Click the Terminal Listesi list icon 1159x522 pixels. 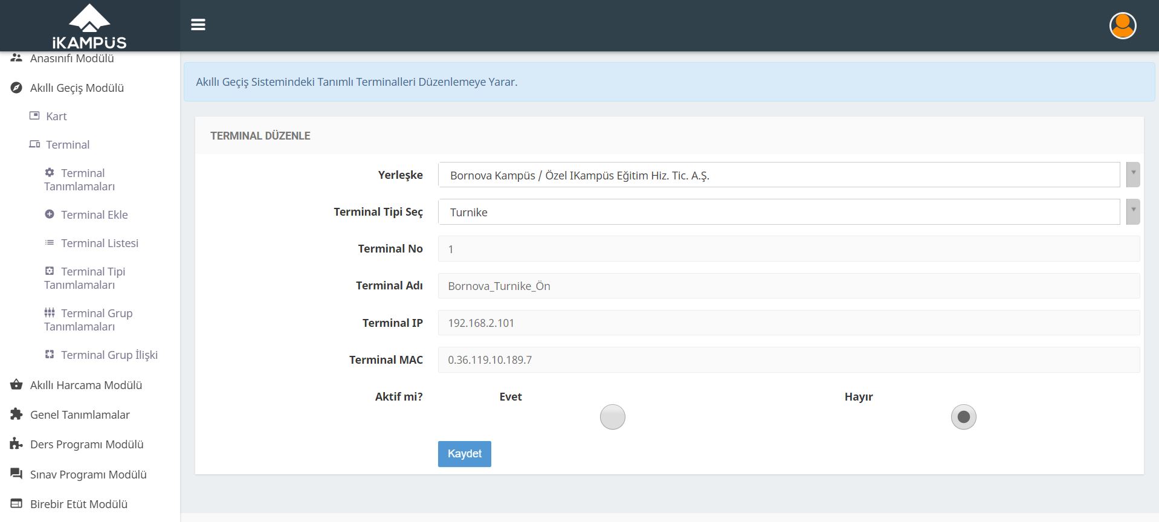click(50, 242)
